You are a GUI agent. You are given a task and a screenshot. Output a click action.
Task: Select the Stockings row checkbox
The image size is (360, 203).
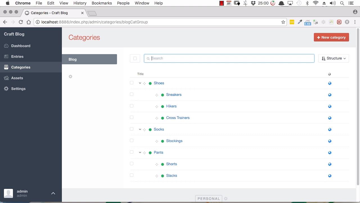tap(132, 140)
